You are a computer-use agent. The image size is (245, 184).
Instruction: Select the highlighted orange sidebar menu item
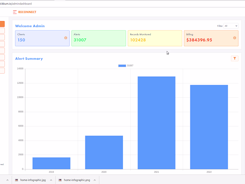click(x=2, y=24)
